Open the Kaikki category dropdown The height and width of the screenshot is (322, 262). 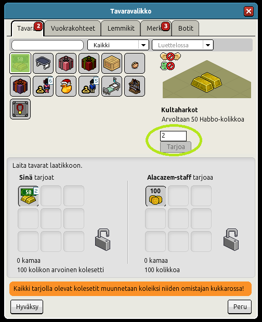tap(118, 45)
